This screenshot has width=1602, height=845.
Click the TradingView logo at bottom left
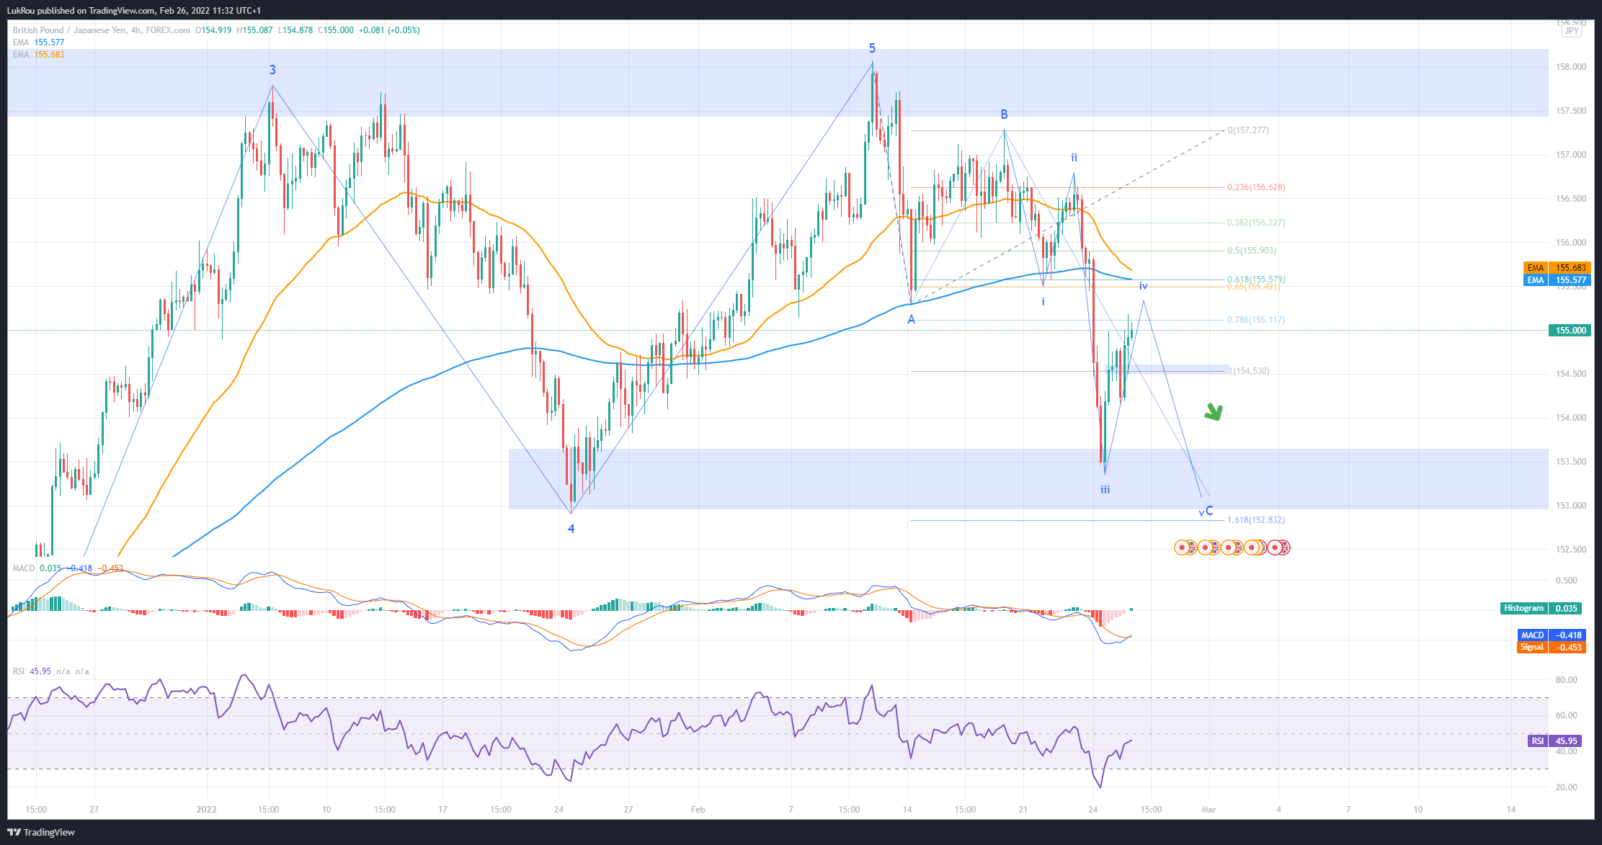[42, 832]
